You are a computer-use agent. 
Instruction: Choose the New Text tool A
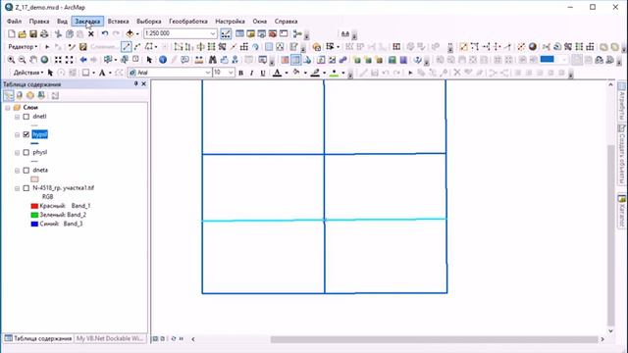(102, 73)
